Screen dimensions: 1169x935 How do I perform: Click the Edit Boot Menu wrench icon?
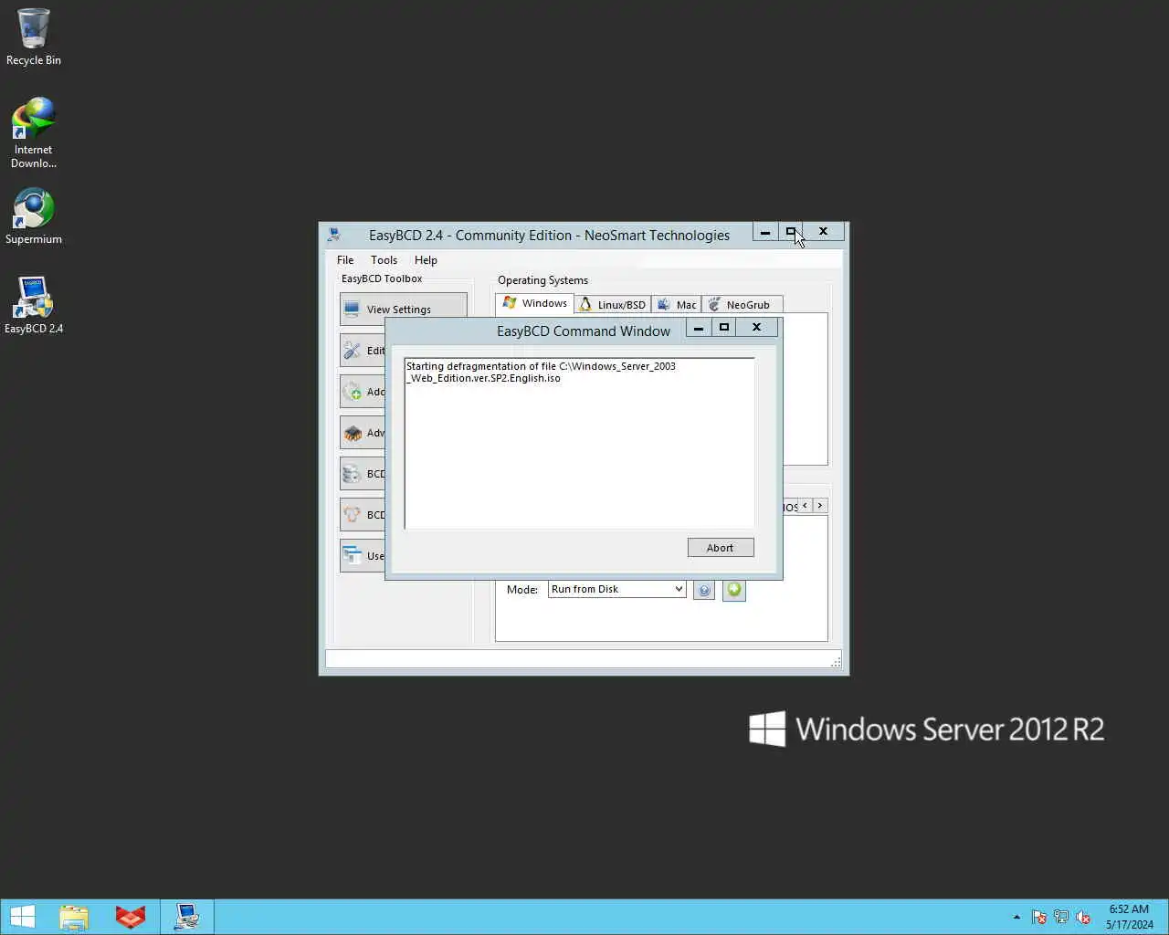(x=353, y=351)
